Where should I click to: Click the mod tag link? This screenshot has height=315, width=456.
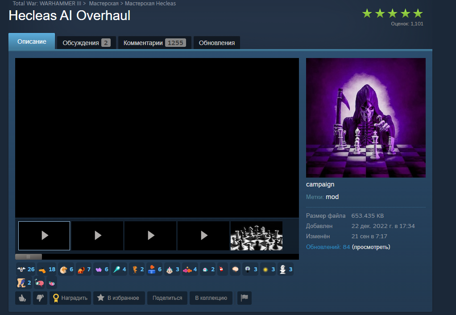[x=332, y=197]
